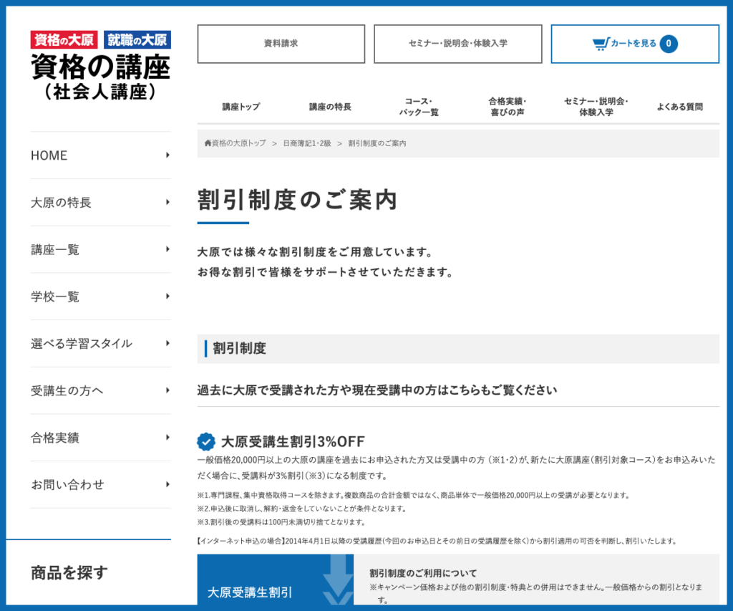Open the 講座トップ tab
Viewport: 733px width, 611px height.
241,107
